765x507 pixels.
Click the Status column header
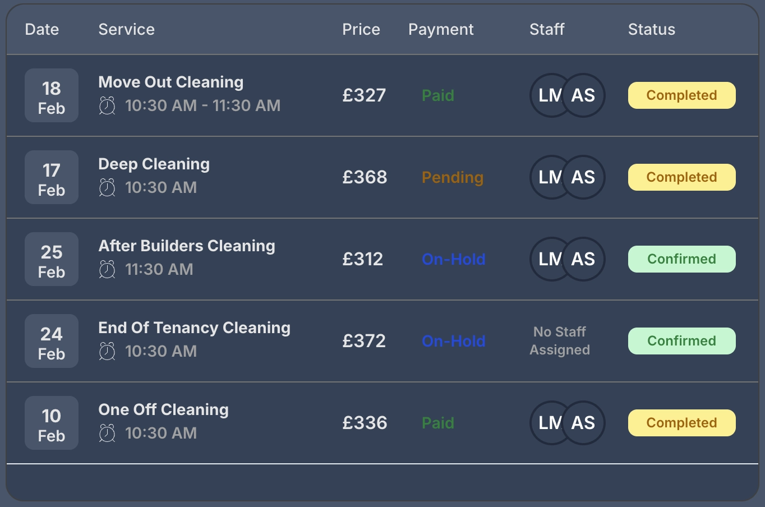(651, 29)
